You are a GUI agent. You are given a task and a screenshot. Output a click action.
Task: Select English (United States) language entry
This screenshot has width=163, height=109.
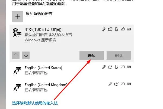click(72, 70)
